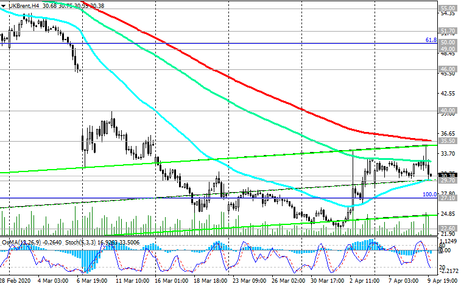This screenshot has height=287, width=461.
Task: Click the 29.70 price level label
Action: click(448, 181)
